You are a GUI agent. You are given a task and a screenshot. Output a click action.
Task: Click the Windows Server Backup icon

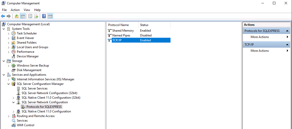(14, 66)
